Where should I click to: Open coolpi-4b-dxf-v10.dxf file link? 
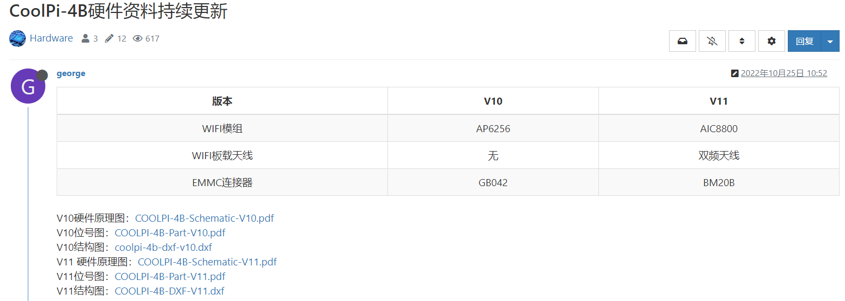(163, 248)
